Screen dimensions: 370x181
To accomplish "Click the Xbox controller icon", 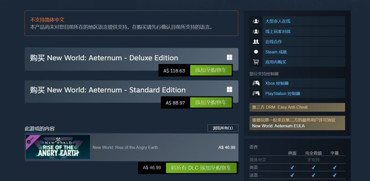I will click(x=256, y=83).
